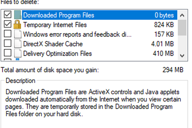Click the Downloaded Program Files folder icon
The width and height of the screenshot is (192, 128).
(x=18, y=15)
